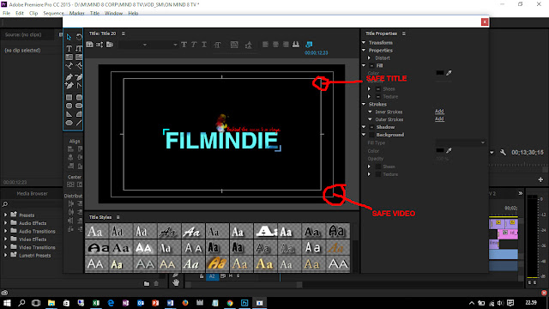Screen dimensions: 549x309
Task: Collapse the Inner Strokes section
Action: click(x=370, y=112)
